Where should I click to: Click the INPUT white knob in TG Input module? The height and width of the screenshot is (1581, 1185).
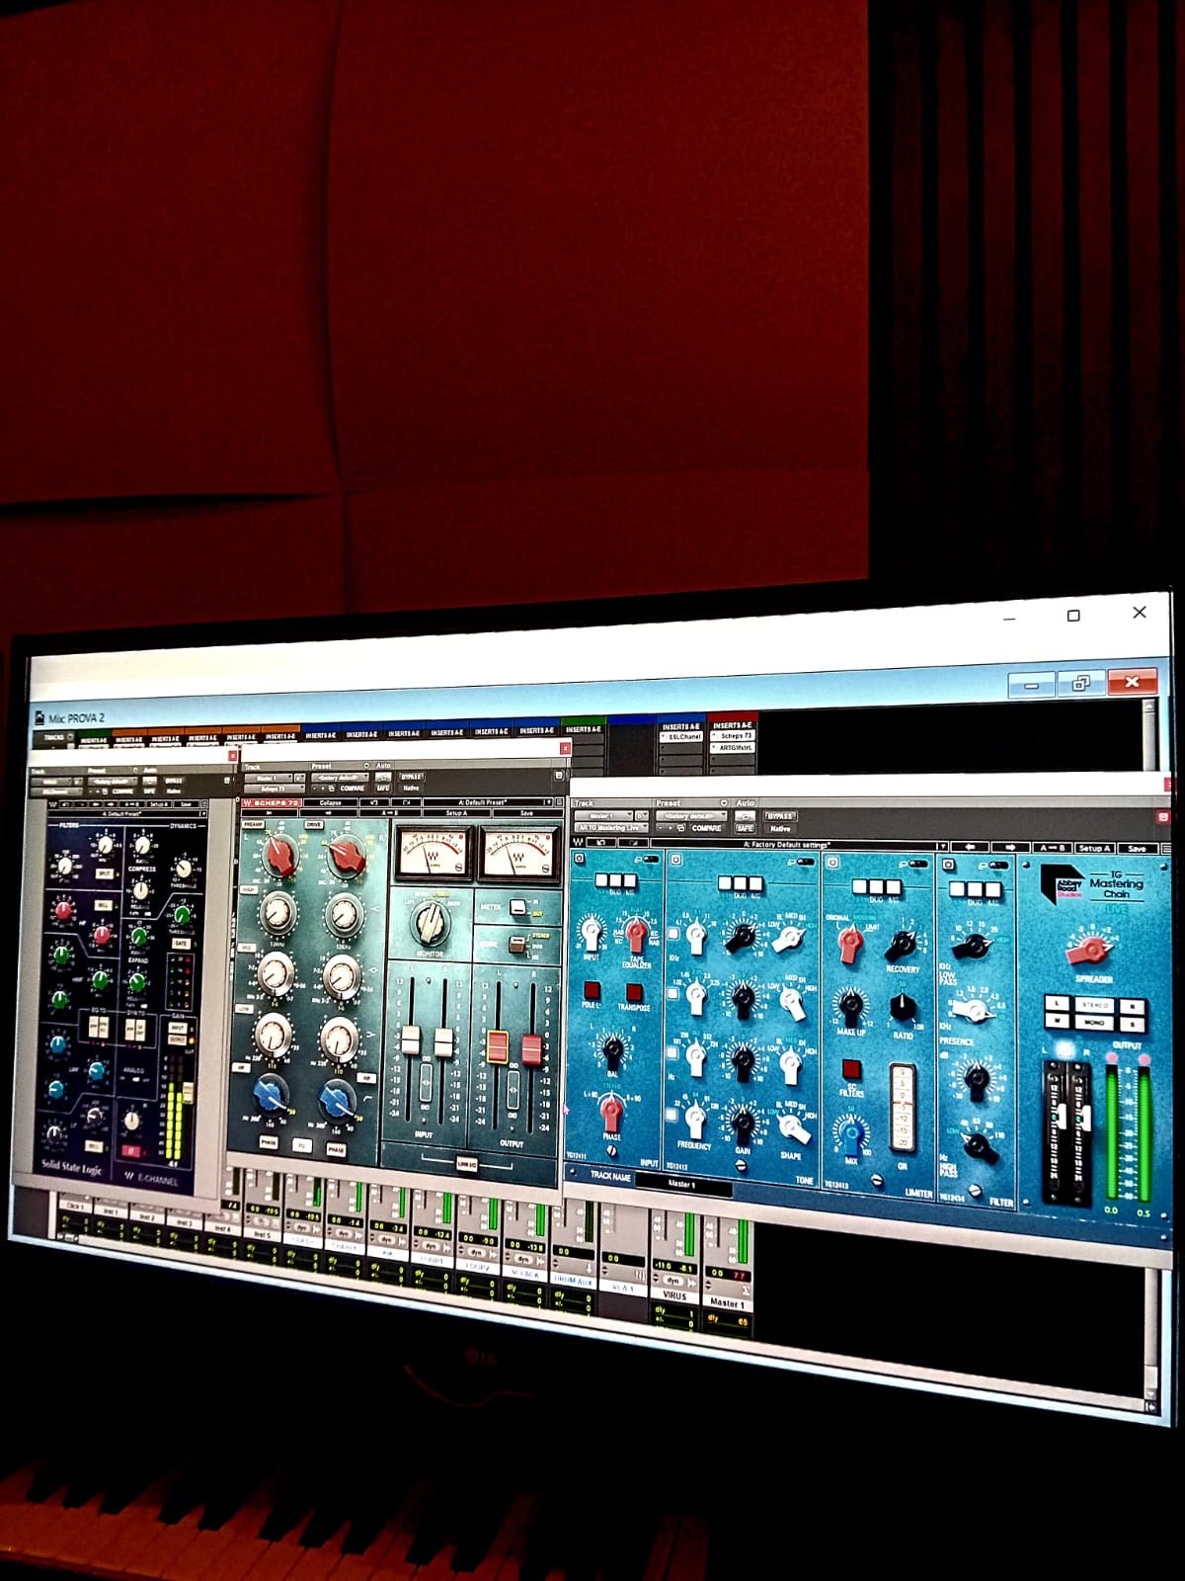[592, 931]
